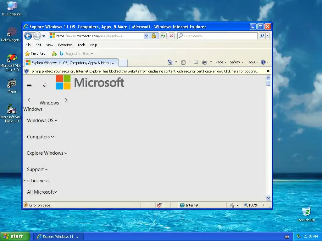The width and height of the screenshot is (322, 241).
Task: Close the security information bar
Action: click(268, 71)
